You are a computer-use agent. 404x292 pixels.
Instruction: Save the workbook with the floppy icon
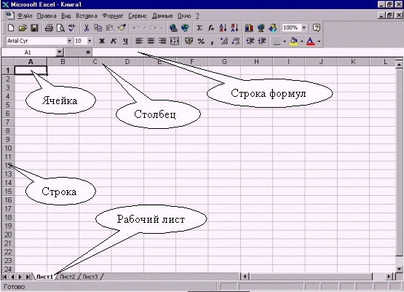click(x=34, y=28)
